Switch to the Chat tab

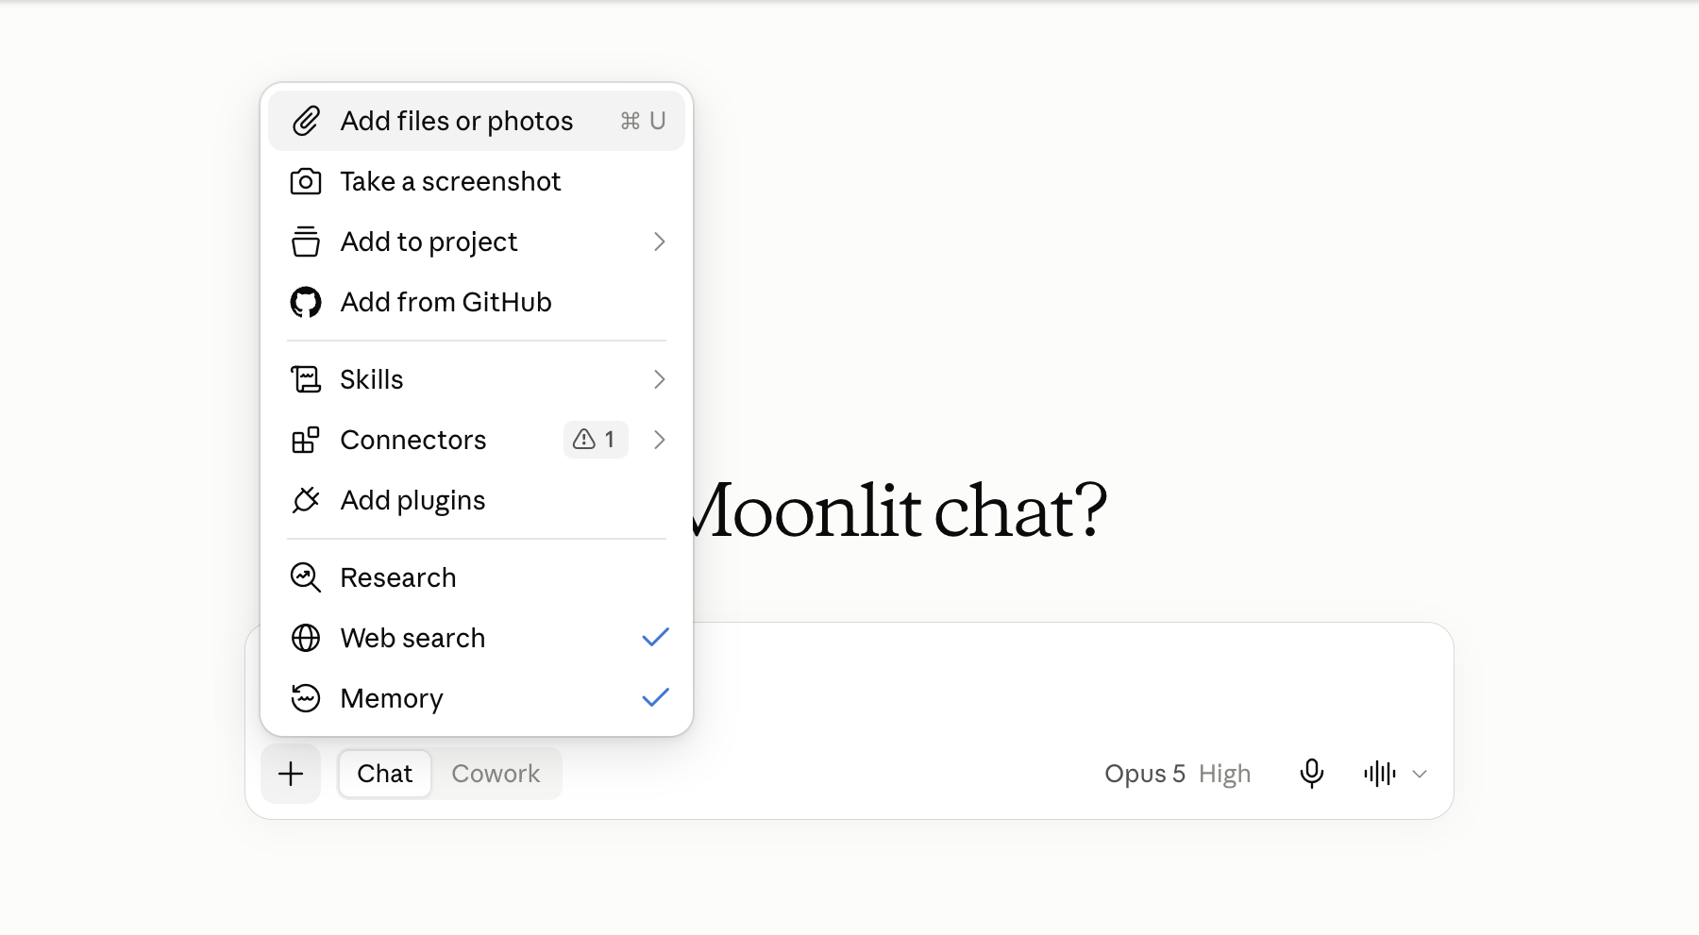385,774
